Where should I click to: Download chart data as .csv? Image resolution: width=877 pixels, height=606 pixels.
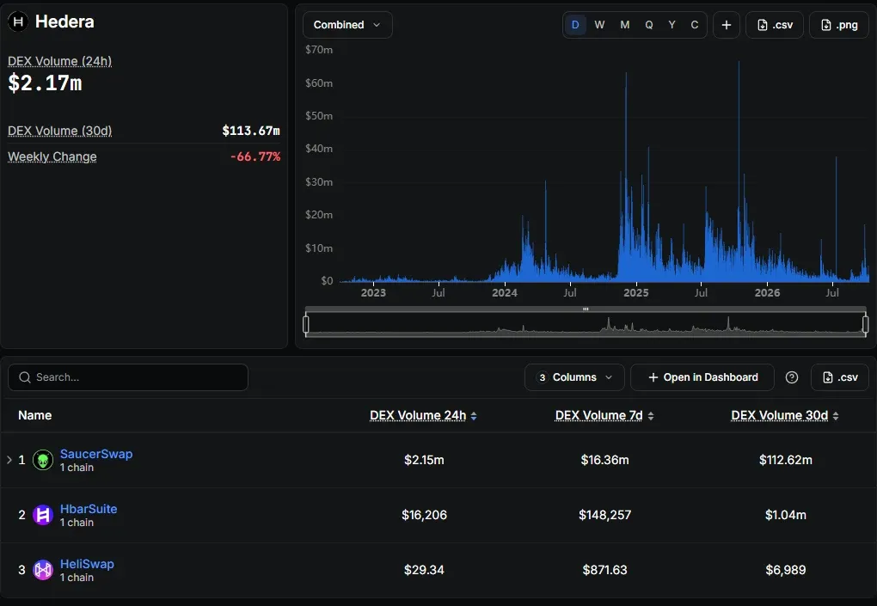pyautogui.click(x=775, y=25)
